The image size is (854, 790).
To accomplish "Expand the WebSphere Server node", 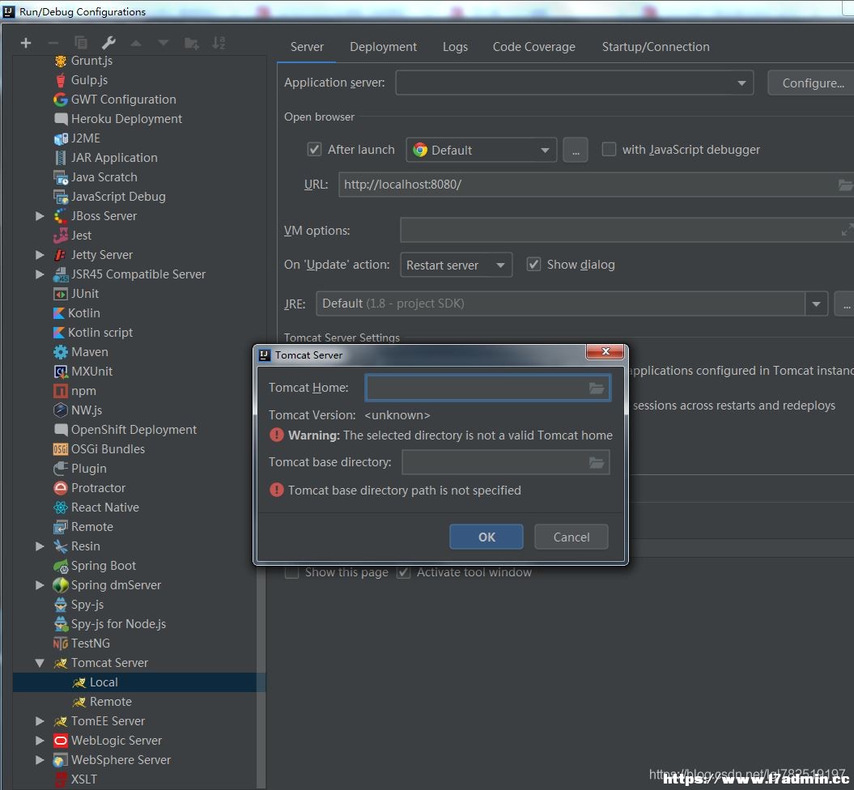I will click(40, 760).
